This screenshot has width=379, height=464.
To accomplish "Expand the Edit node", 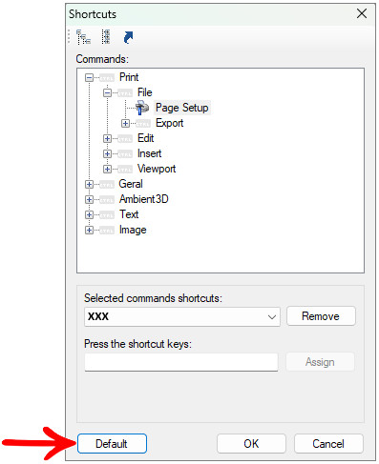I will coord(107,138).
